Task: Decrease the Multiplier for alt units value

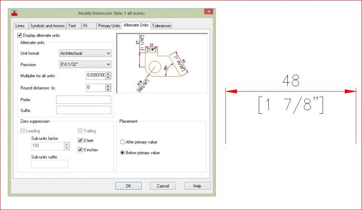Action: 108,77
